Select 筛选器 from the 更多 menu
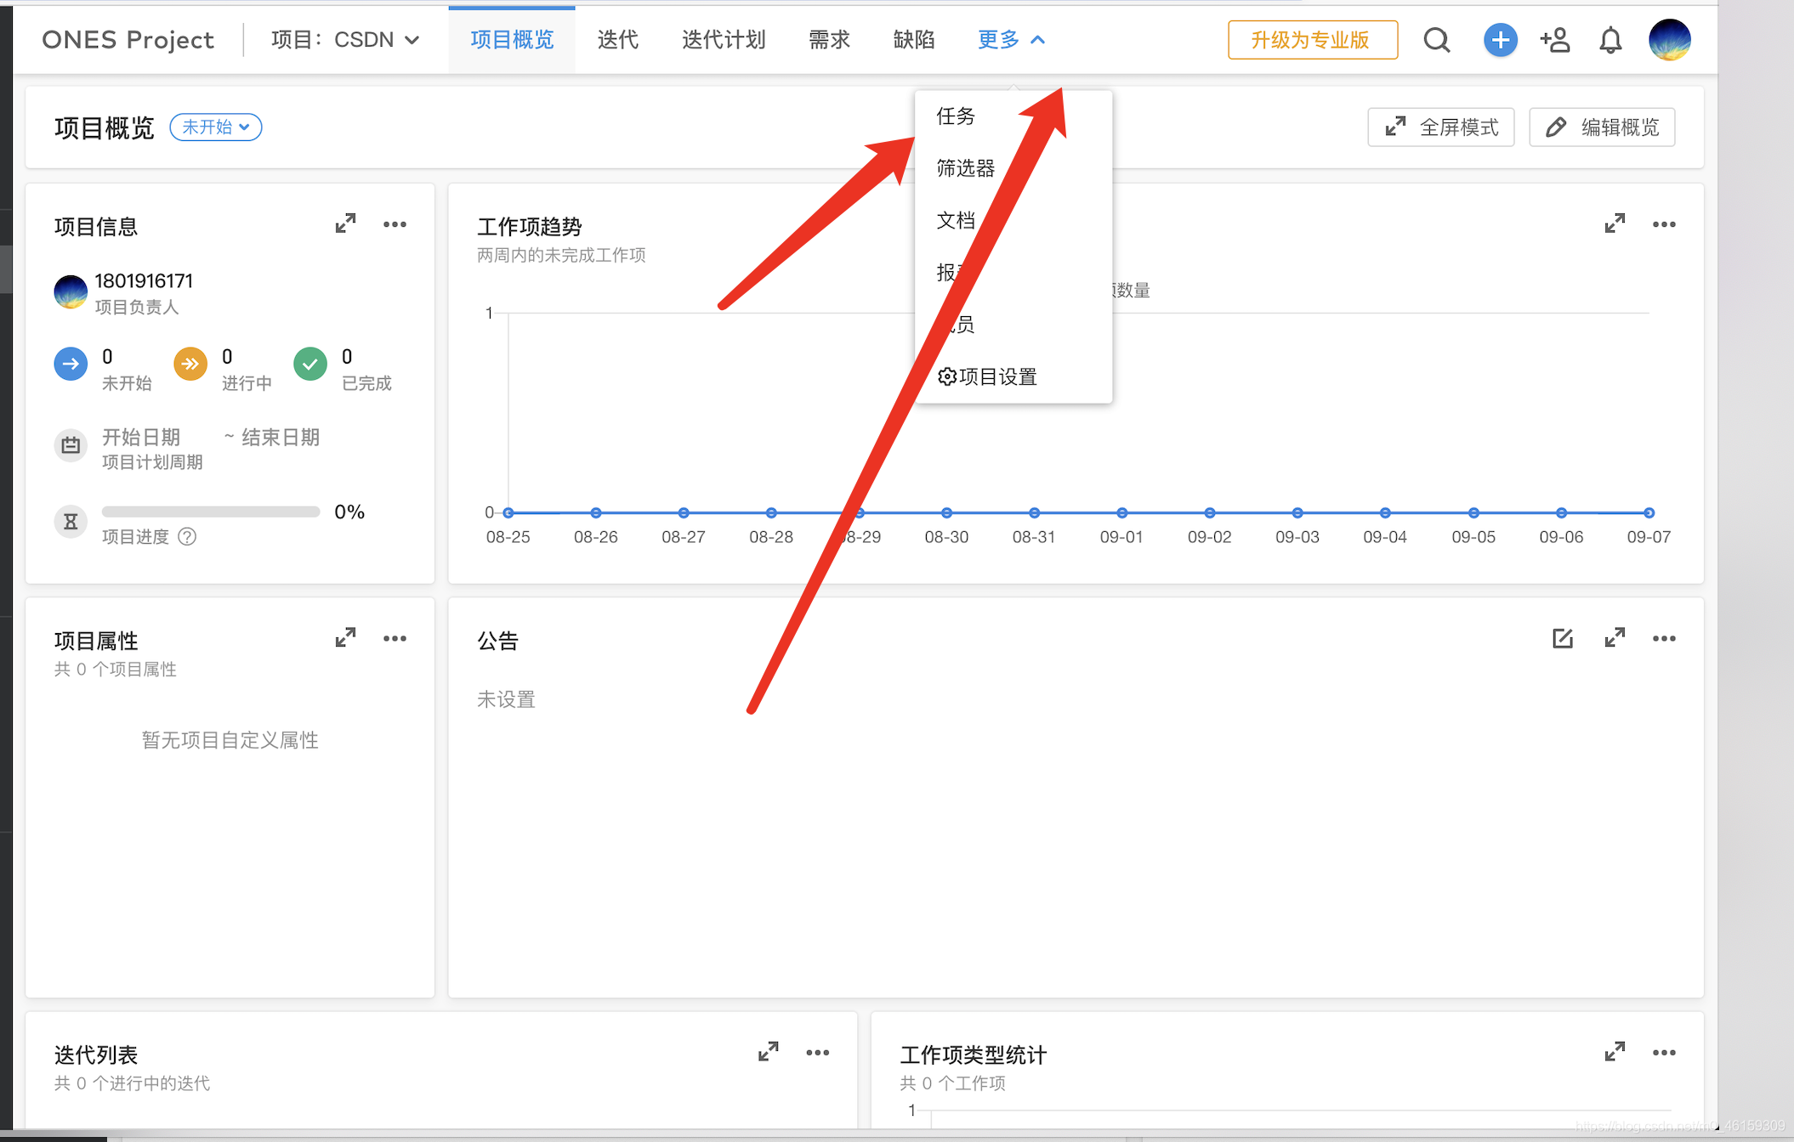 1013,168
